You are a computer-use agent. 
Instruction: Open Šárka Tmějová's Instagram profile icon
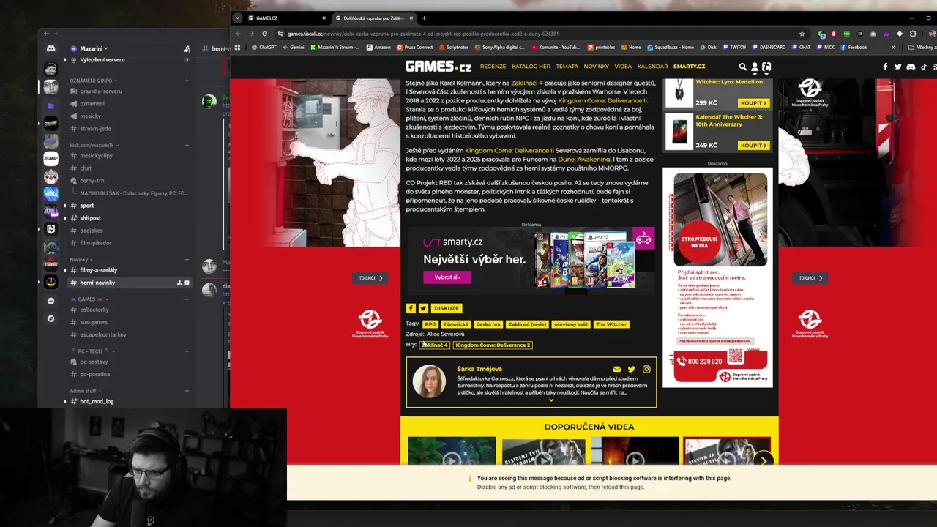click(x=646, y=370)
